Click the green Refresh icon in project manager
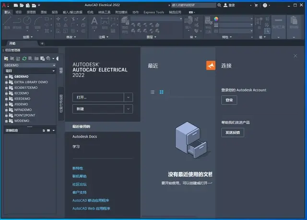307x220 pixels. click(x=24, y=58)
